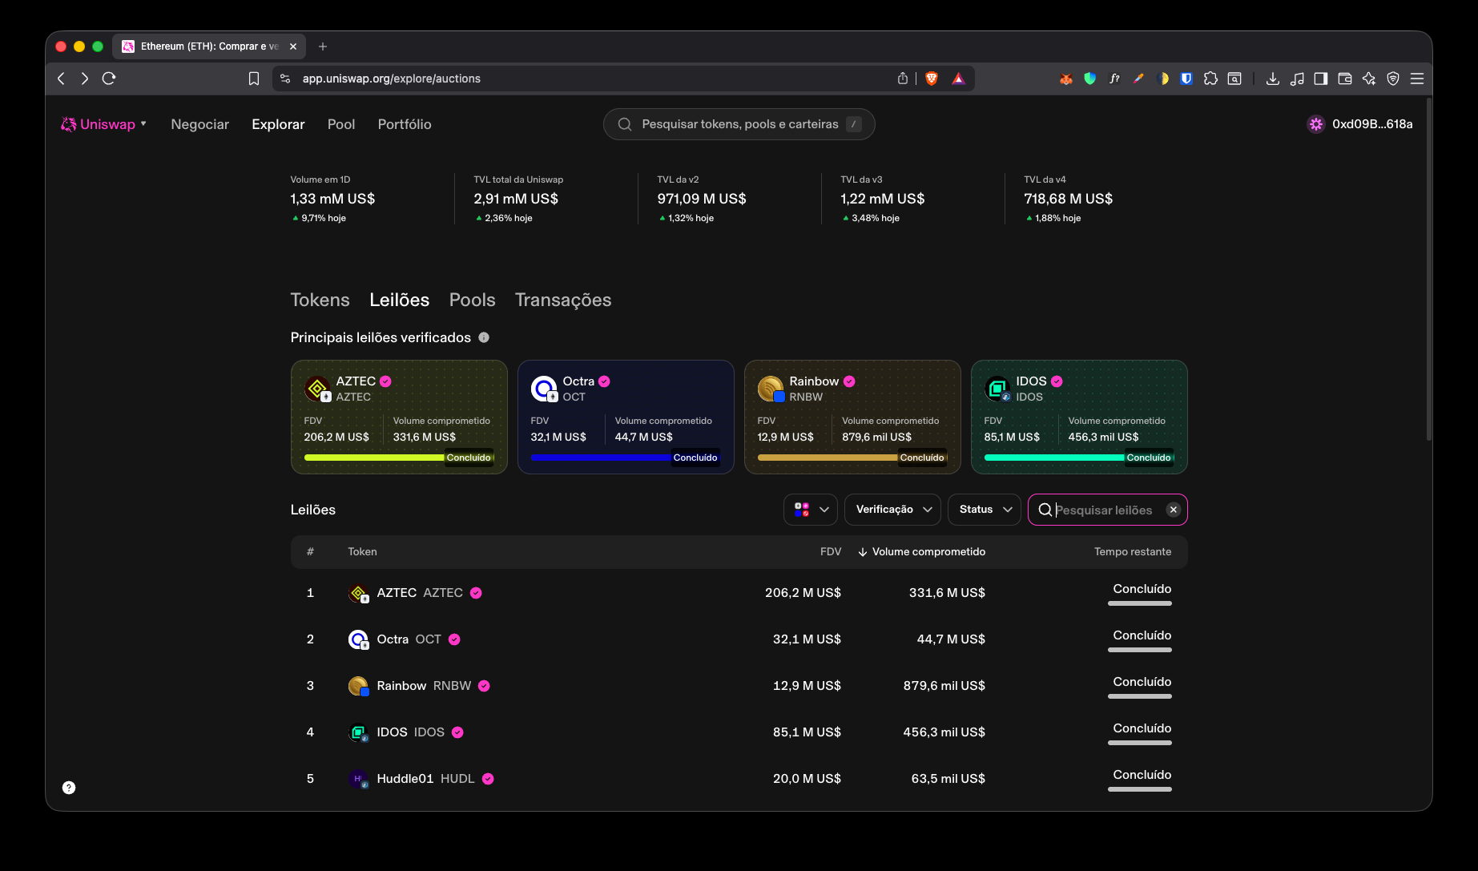Focus the Pesquisar leilões search input
Viewport: 1478px width, 871px height.
[1108, 510]
